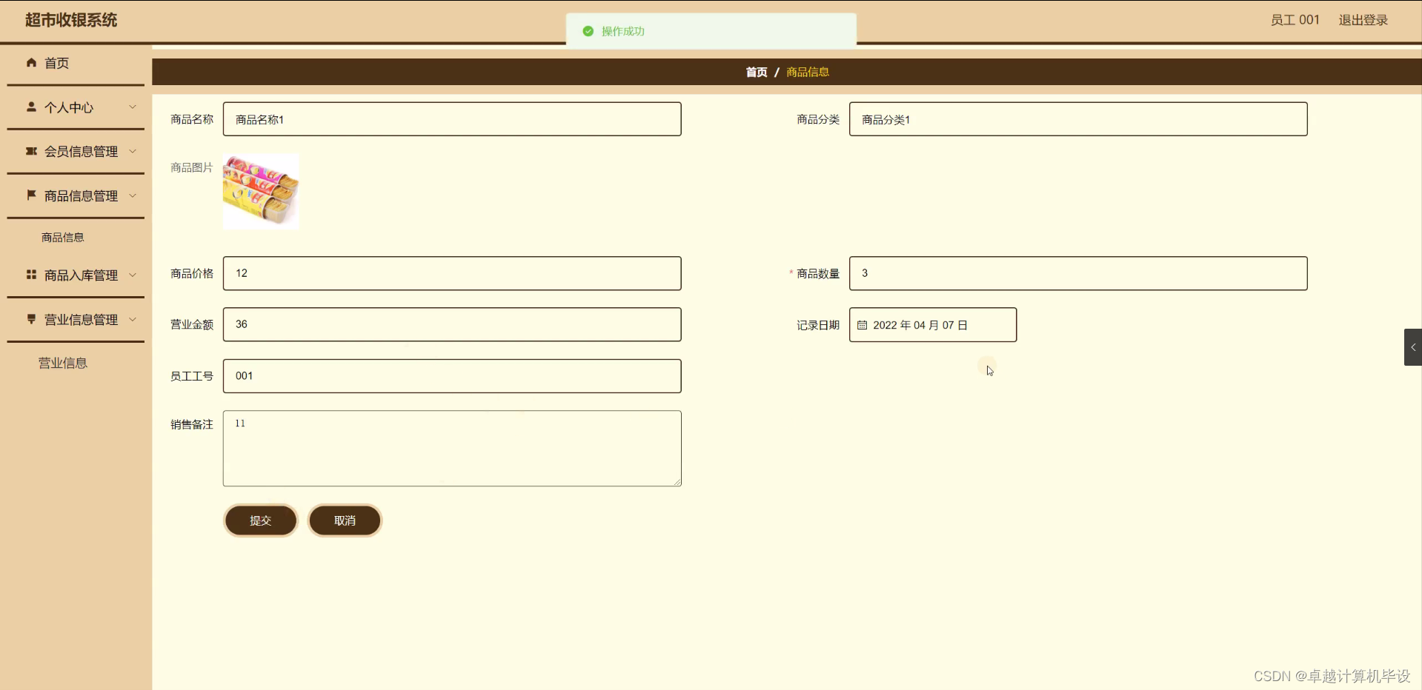
Task: Click the calendar icon in 记录日期 field
Action: (x=862, y=325)
